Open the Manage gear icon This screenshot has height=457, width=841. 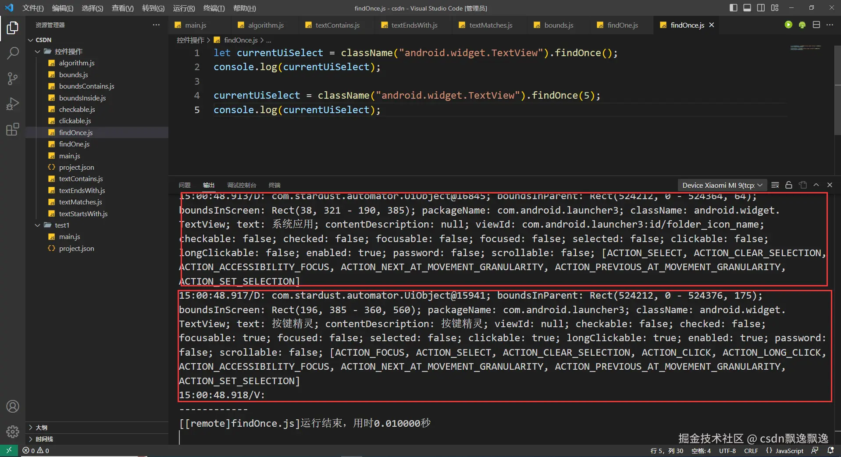13,432
